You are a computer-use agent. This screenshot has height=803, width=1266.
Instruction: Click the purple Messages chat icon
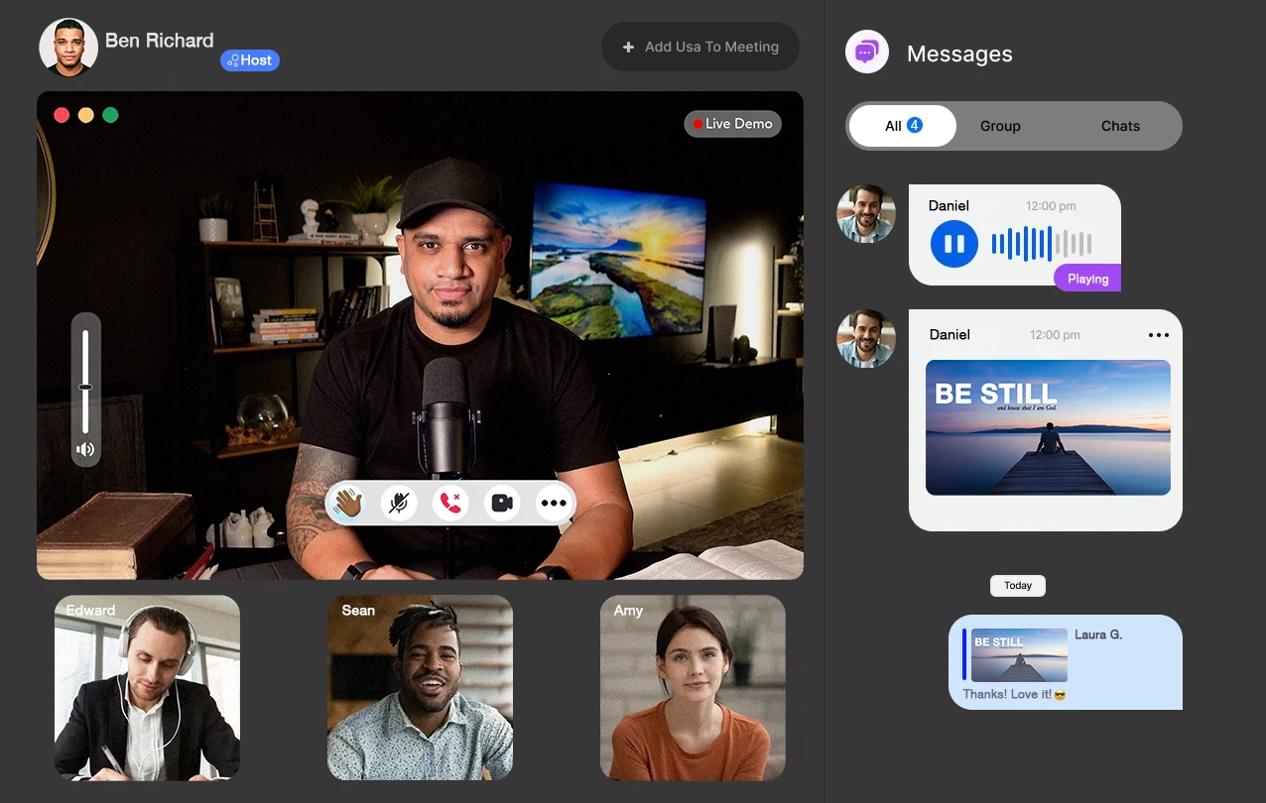(866, 52)
